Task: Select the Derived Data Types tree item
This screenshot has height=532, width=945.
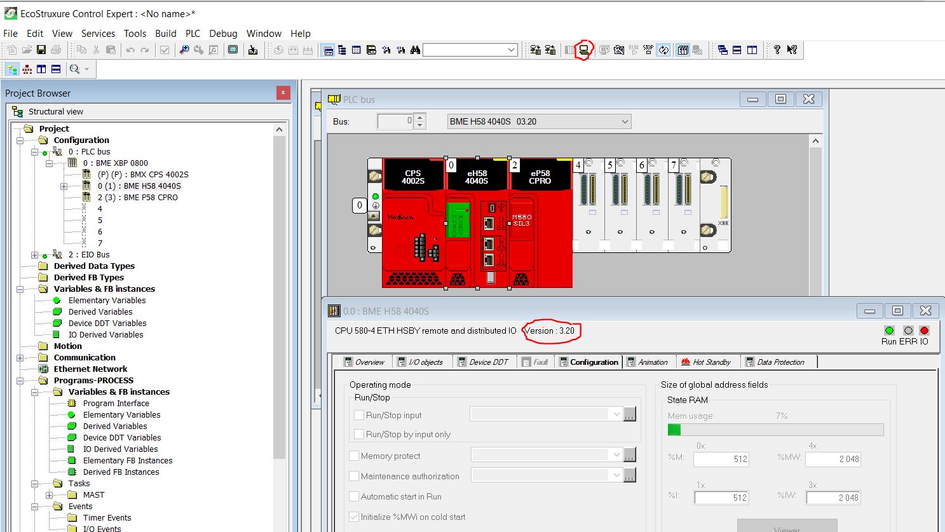Action: (x=94, y=266)
